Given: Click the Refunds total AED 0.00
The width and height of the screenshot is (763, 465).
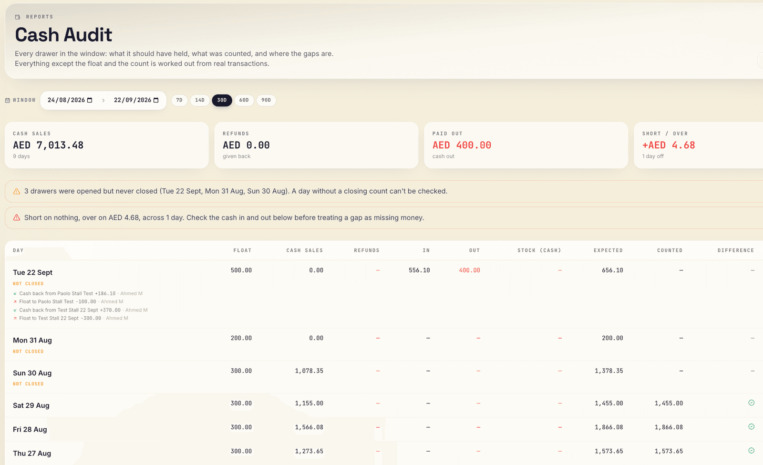Looking at the screenshot, I should point(246,145).
